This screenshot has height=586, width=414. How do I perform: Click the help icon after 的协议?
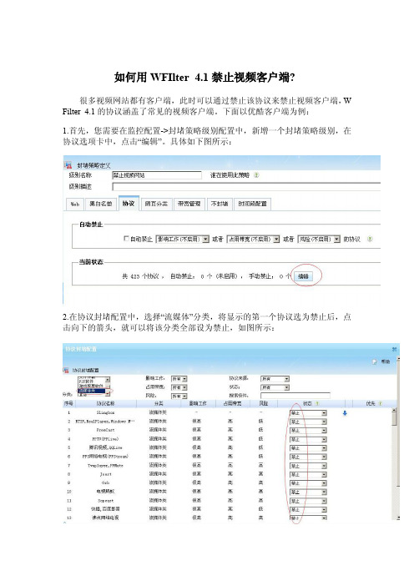tap(370, 239)
